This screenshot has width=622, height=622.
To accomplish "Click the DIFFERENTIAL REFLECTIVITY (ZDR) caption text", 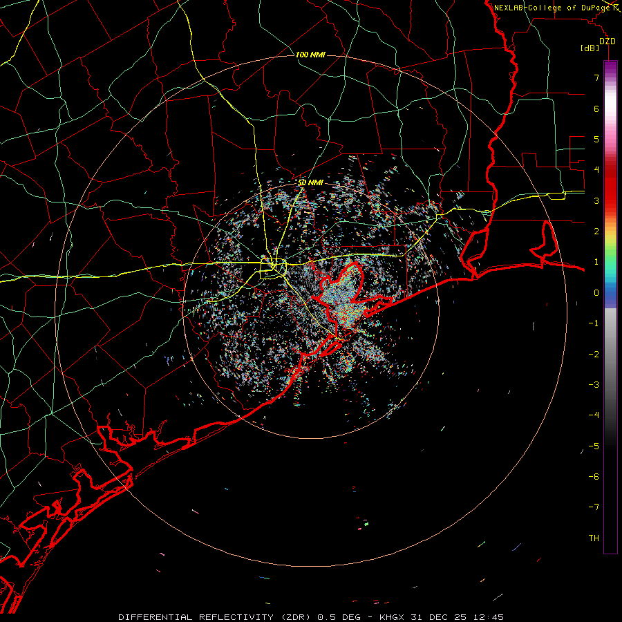I will pos(216,617).
